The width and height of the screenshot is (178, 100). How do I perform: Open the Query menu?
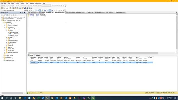pyautogui.click(x=13, y=3)
